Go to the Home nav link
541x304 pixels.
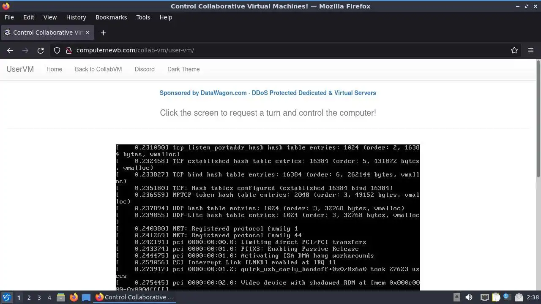point(54,69)
